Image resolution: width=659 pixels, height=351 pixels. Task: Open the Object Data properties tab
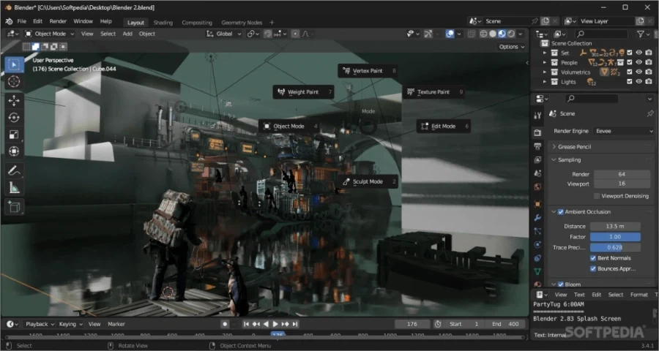pos(537,271)
